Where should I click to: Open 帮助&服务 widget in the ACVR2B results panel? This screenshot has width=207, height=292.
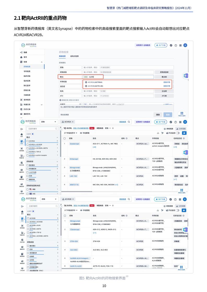(181, 268)
